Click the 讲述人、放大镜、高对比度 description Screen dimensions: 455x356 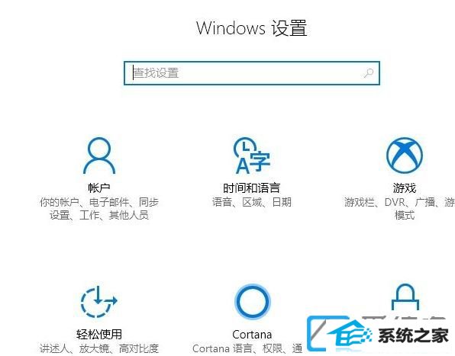tap(99, 348)
